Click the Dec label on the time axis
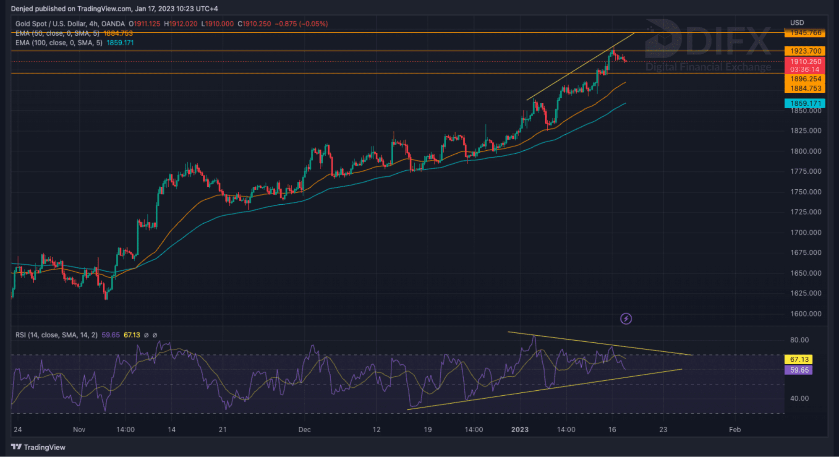 pyautogui.click(x=304, y=430)
